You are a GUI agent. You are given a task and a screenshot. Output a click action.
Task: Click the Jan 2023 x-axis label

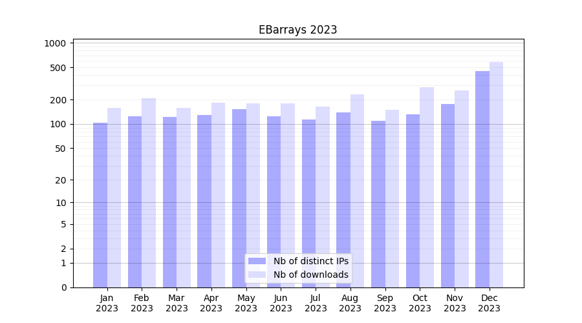pos(107,303)
